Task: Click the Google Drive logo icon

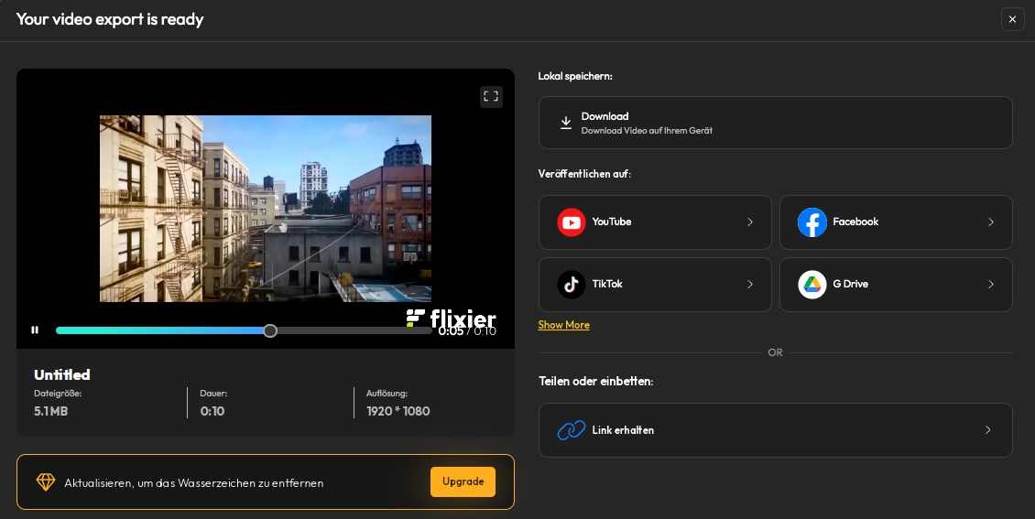Action: click(x=812, y=285)
